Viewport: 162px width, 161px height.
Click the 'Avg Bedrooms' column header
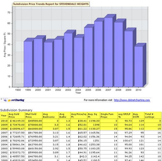tap(51, 116)
